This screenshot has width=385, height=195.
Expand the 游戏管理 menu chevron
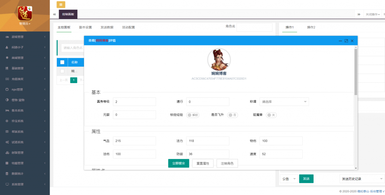coord(45,37)
